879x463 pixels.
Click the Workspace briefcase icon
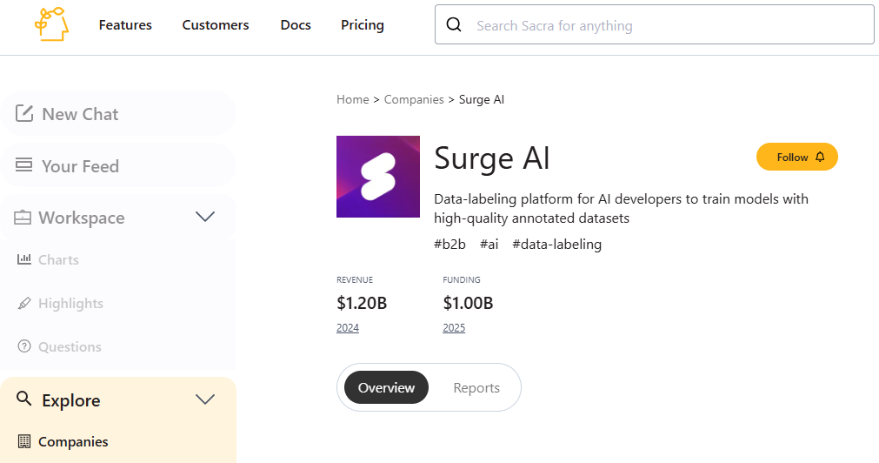[23, 218]
